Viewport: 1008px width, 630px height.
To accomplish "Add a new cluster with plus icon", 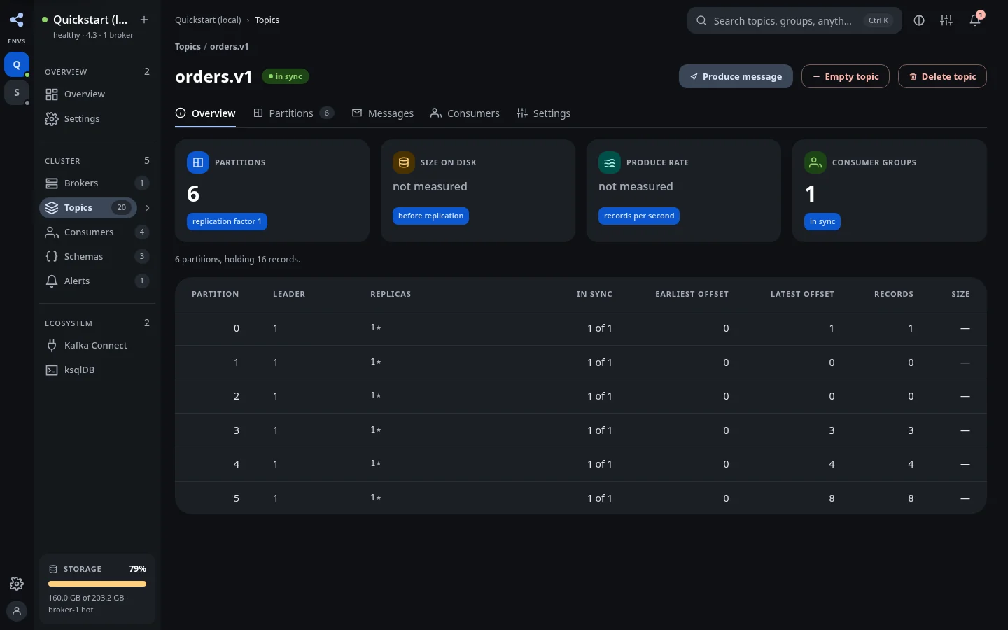I will point(144,20).
